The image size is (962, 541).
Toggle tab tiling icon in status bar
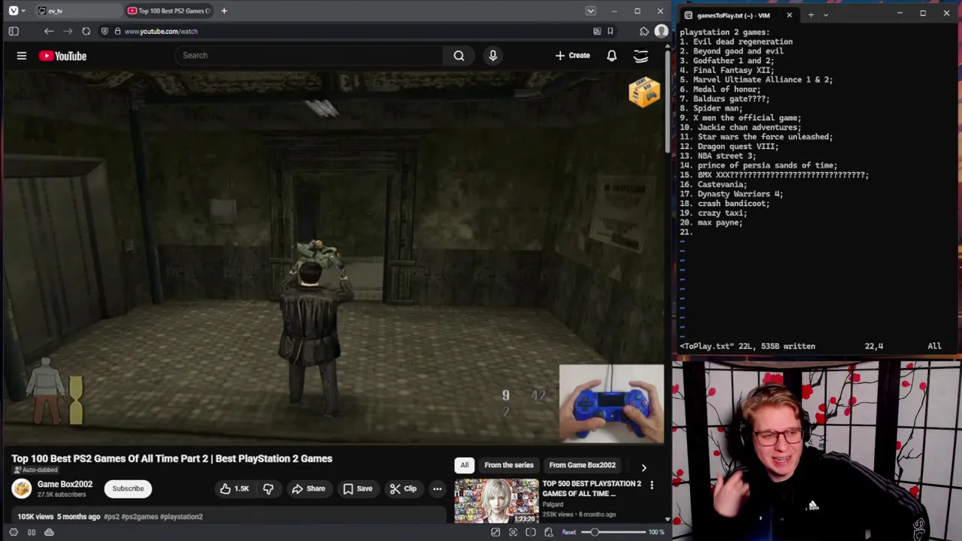(32, 532)
